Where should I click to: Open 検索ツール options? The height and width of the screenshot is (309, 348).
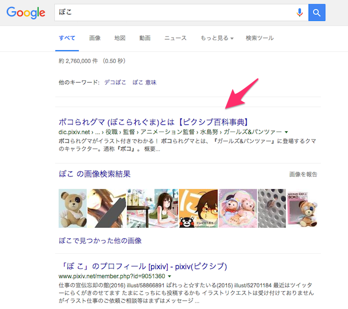tap(260, 38)
